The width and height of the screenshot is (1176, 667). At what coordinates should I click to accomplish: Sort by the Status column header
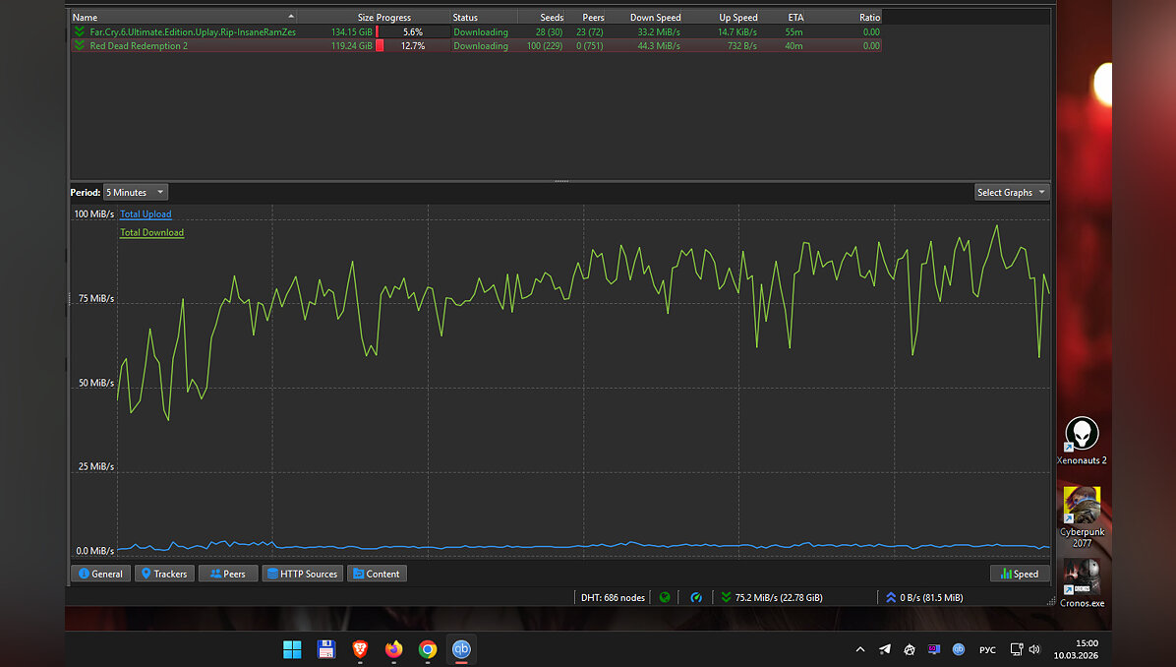point(484,18)
